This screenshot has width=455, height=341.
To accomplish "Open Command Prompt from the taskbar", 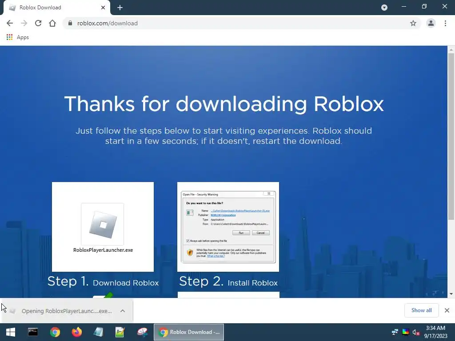I will pyautogui.click(x=33, y=332).
